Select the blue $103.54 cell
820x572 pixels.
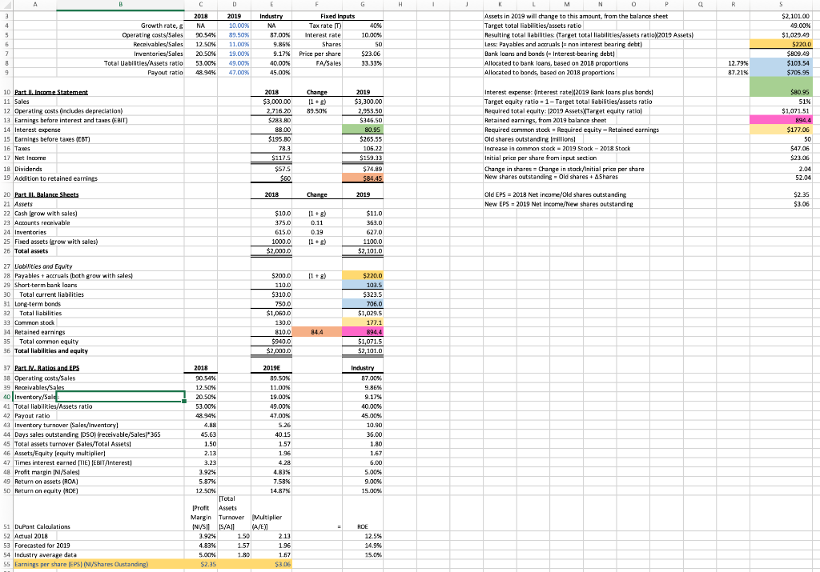click(780, 63)
